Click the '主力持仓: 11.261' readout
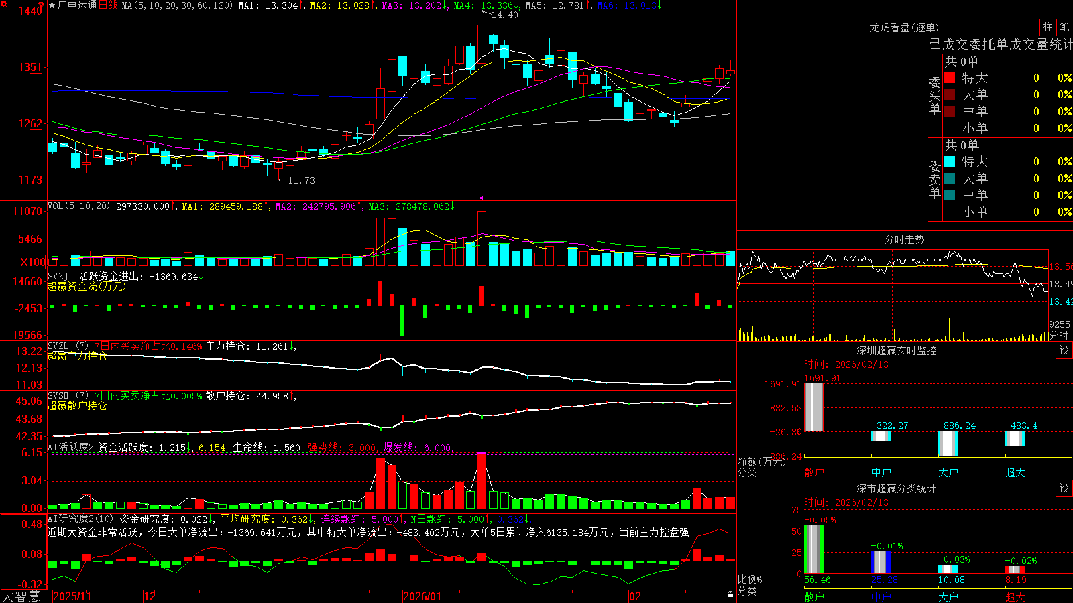The image size is (1073, 603). tap(246, 346)
